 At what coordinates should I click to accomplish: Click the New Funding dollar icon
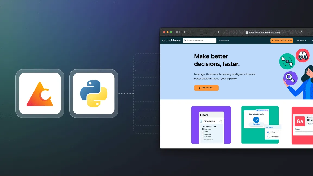(268, 136)
